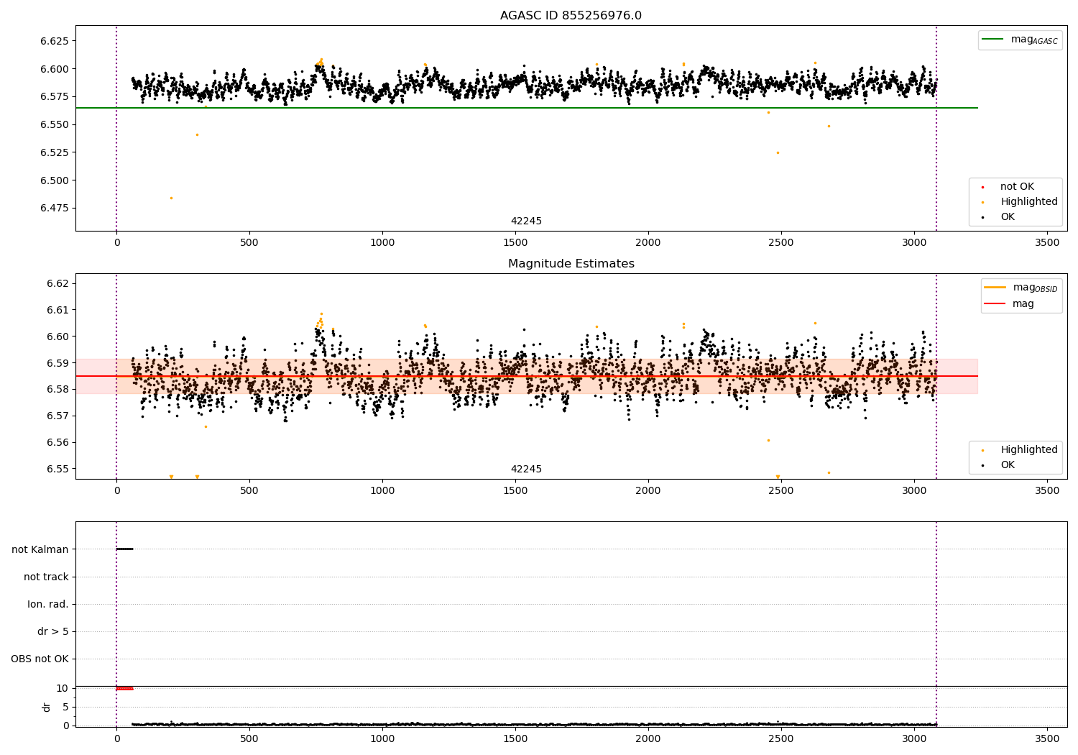Click Highlighted marker in middle plot legend
The width and height of the screenshot is (1078, 755).
982,450
